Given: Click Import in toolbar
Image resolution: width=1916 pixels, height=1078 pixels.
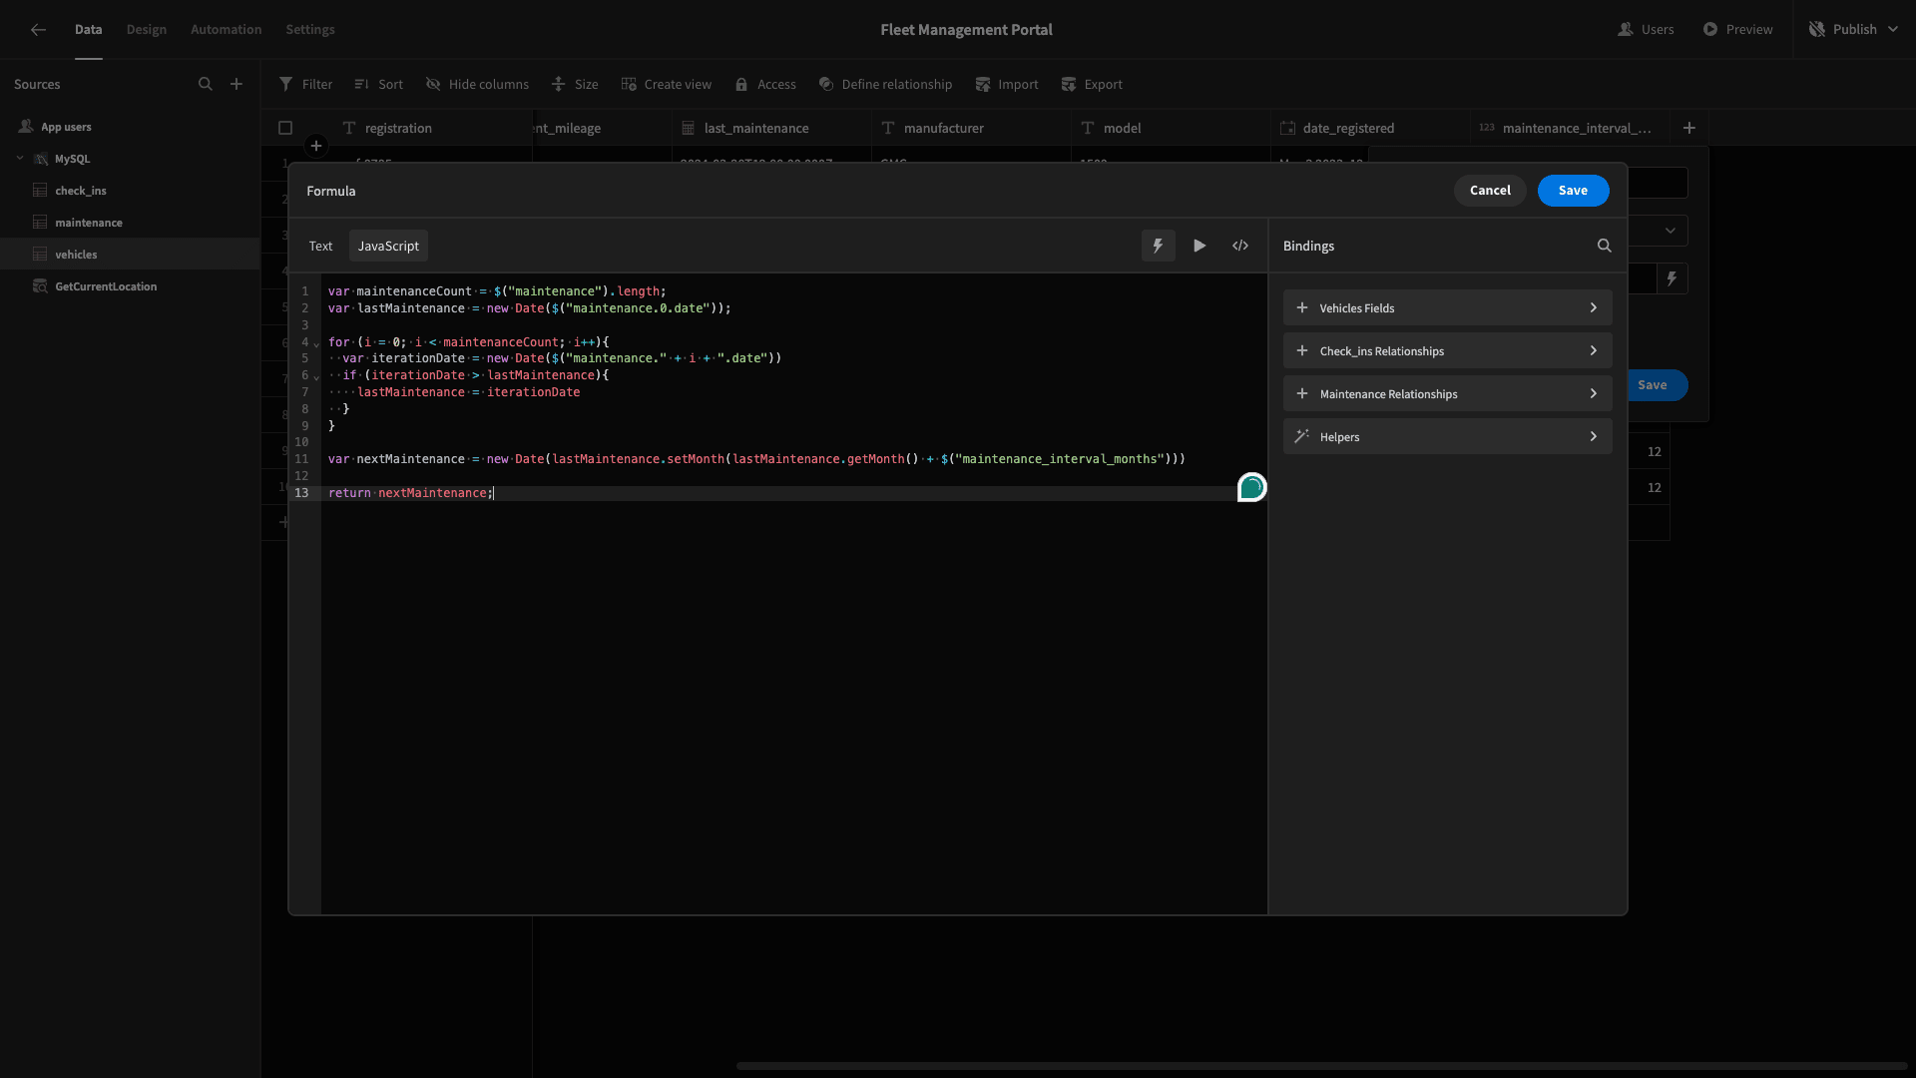Looking at the screenshot, I should point(1007,85).
